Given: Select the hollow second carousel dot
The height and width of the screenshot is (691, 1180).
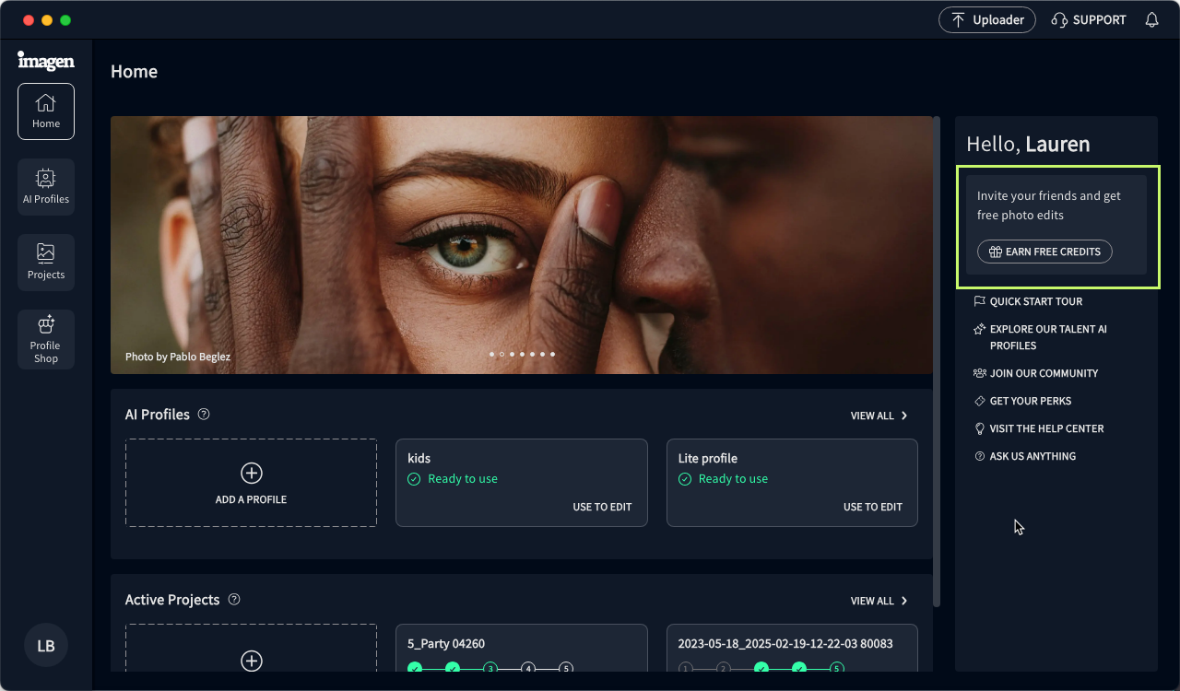Looking at the screenshot, I should [501, 354].
